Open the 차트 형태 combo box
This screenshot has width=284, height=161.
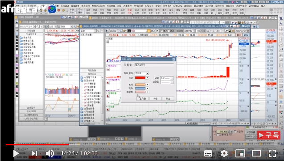tap(142, 73)
